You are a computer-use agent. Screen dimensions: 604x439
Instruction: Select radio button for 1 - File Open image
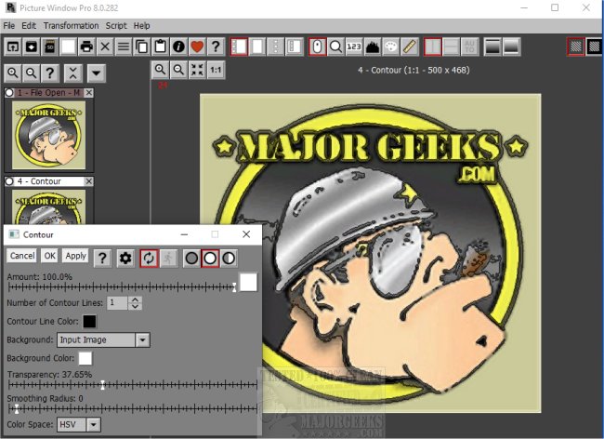pos(9,93)
